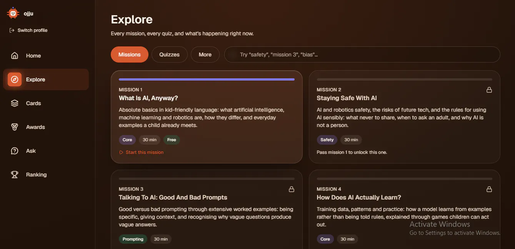Click the Prompting tag on Mission 3

(x=133, y=239)
